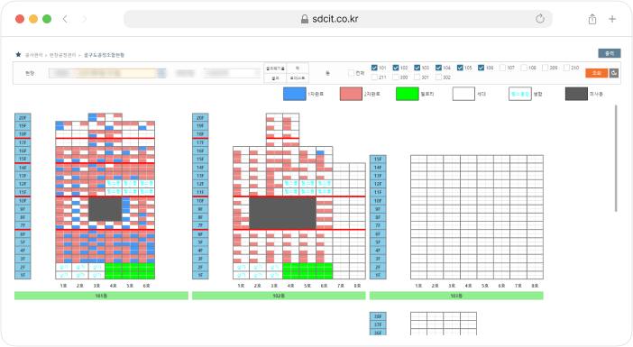Check the 302 building checkbox
633x347 pixels.
click(438, 78)
